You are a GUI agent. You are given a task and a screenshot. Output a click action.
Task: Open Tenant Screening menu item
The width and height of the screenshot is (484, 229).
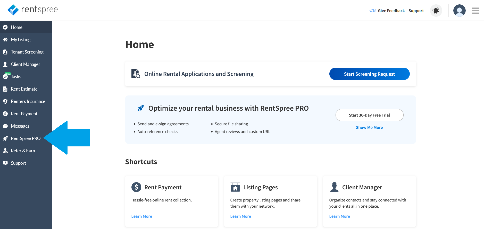tap(26, 52)
